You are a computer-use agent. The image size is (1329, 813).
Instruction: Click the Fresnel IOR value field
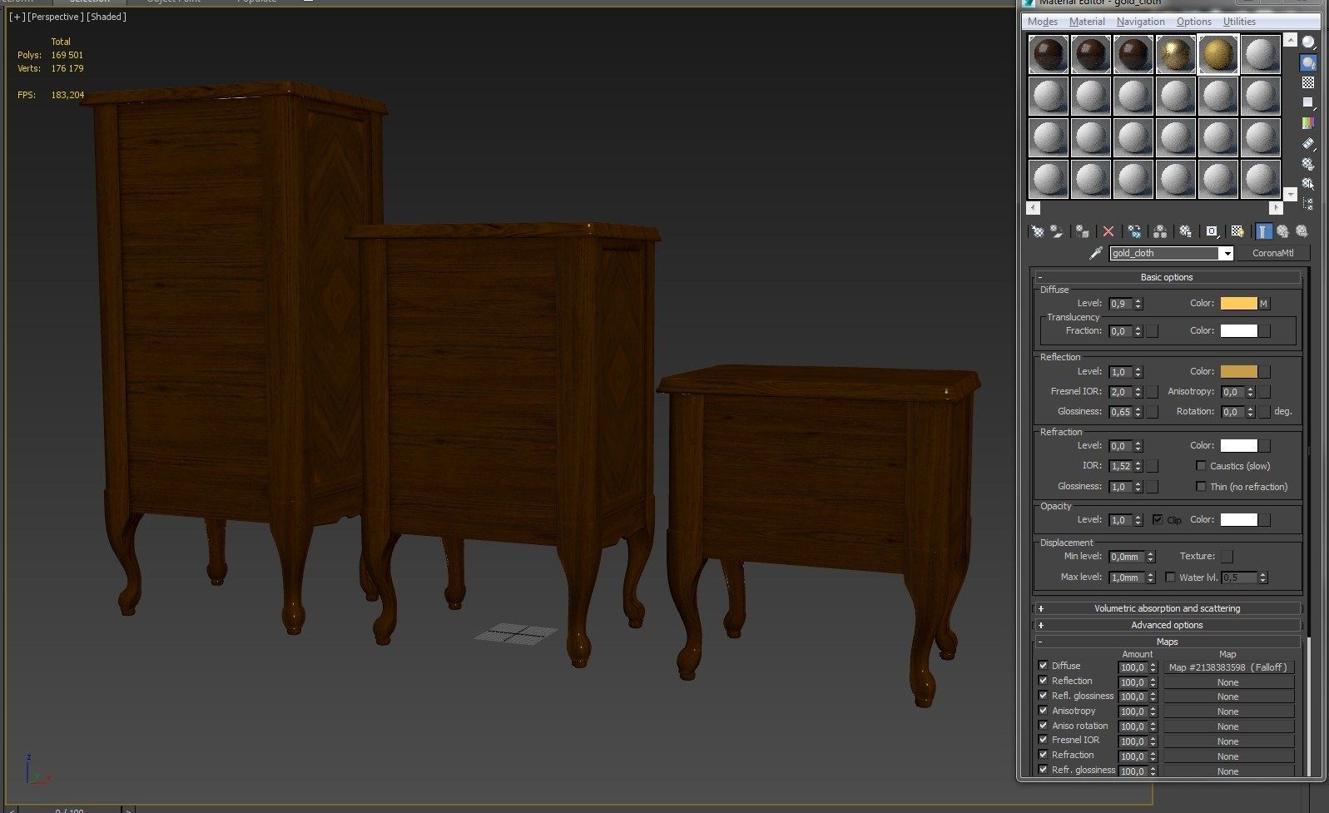click(1121, 392)
